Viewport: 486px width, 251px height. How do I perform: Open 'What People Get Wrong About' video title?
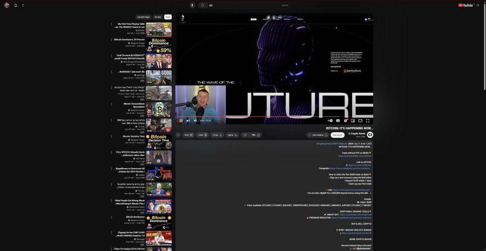point(130,202)
